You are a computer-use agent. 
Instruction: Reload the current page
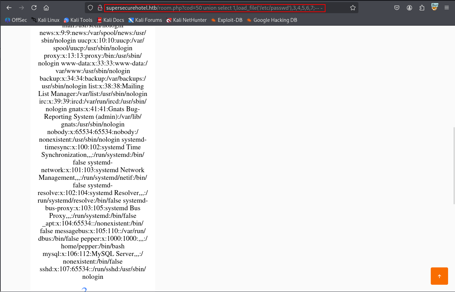(34, 8)
